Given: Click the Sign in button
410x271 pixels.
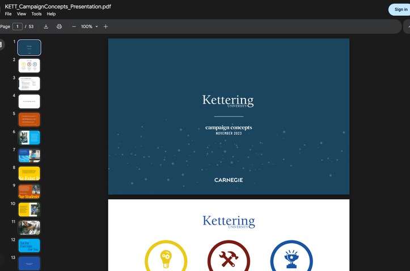Looking at the screenshot, I should 400,10.
